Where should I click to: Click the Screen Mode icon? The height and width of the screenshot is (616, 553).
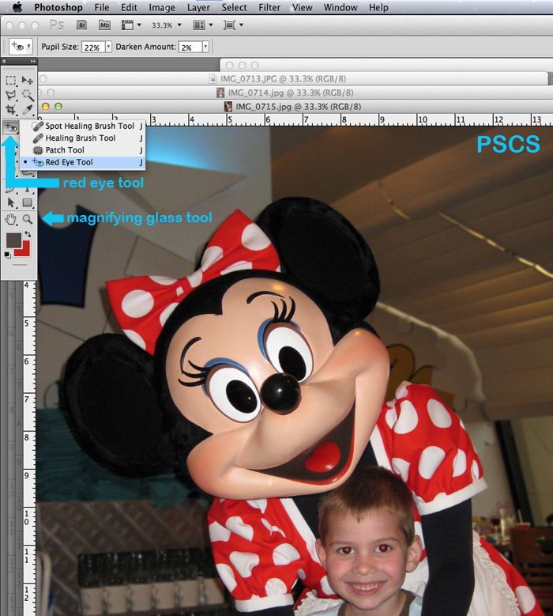229,25
